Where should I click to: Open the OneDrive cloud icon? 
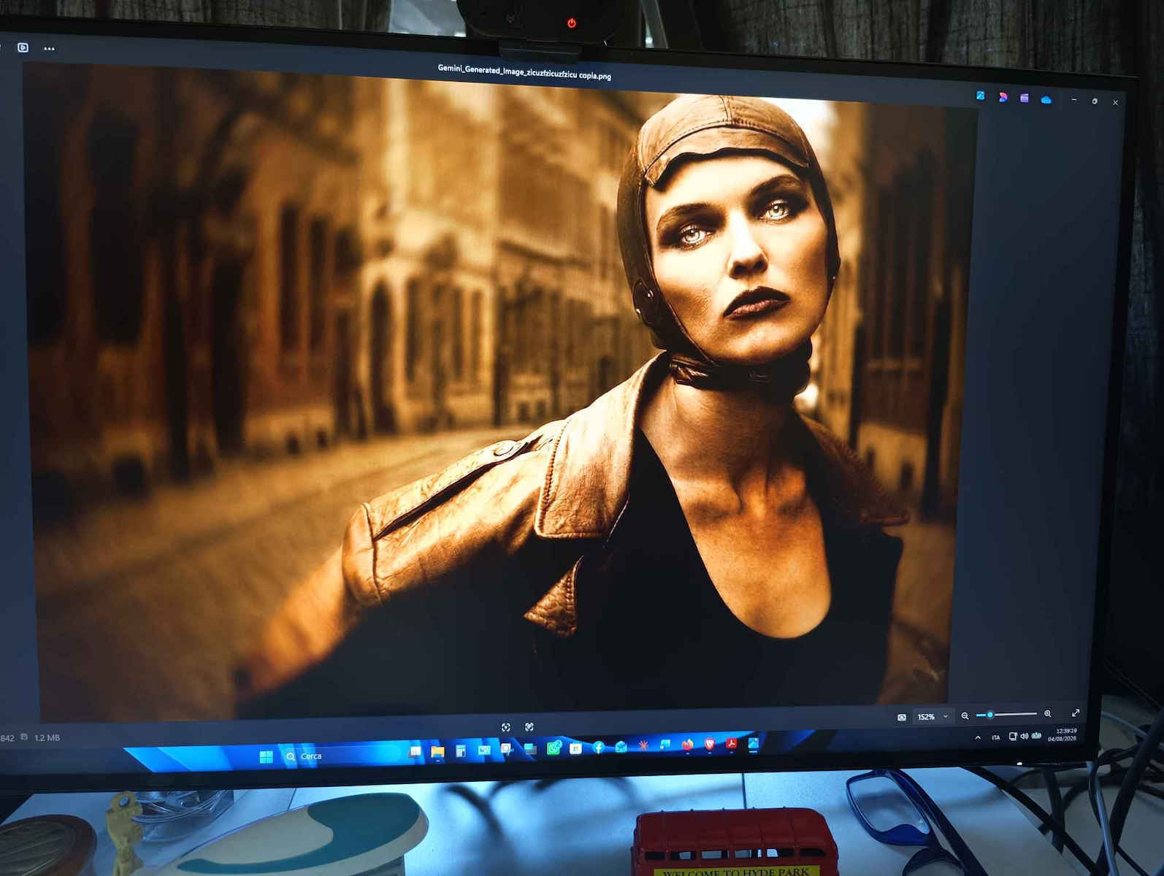(1046, 99)
